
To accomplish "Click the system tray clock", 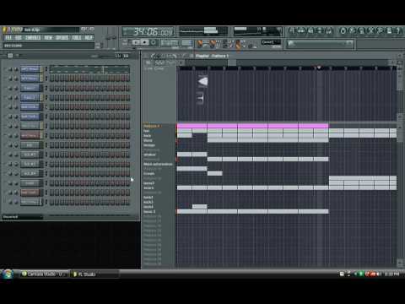I will coord(391,274).
